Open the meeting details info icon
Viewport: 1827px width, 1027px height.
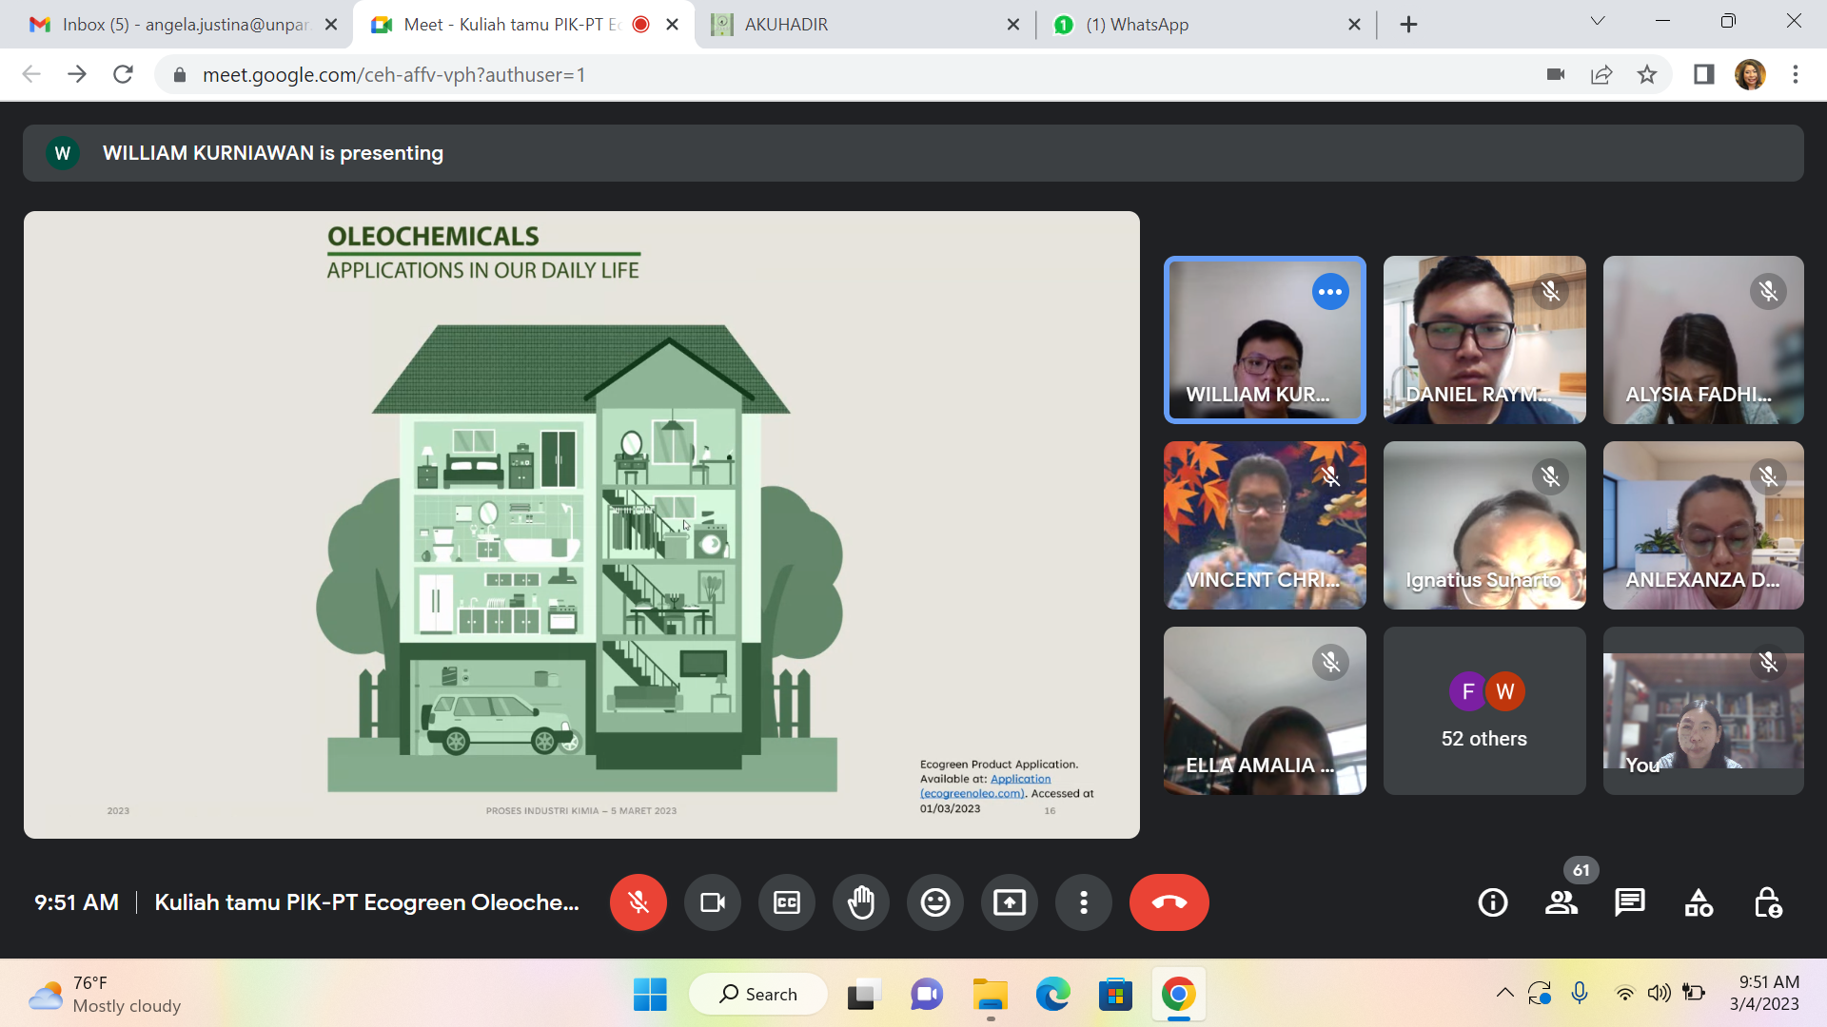coord(1493,902)
